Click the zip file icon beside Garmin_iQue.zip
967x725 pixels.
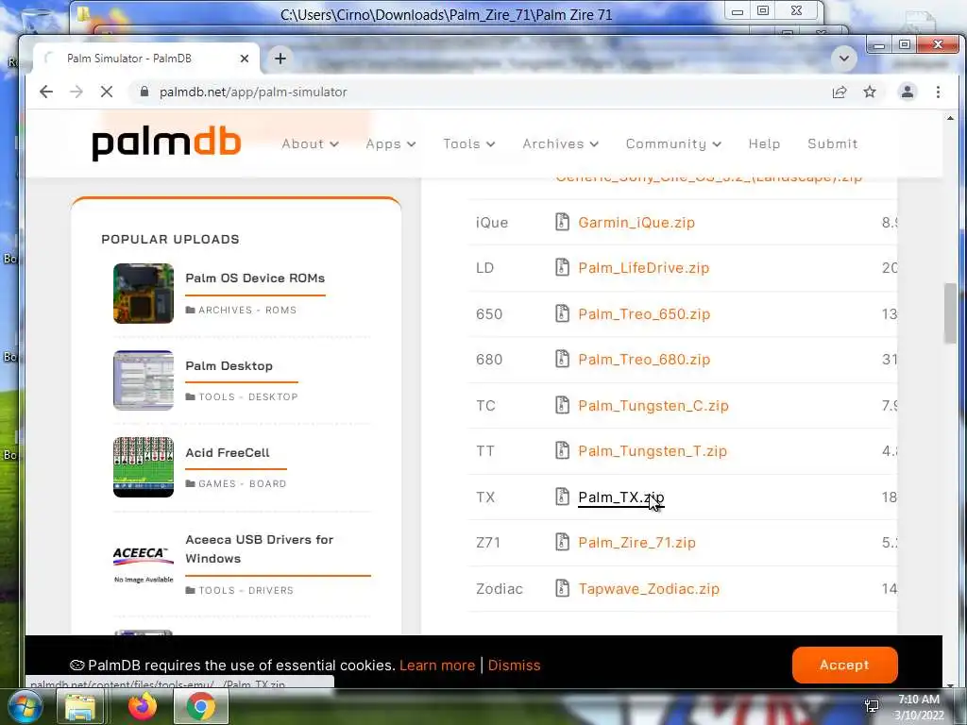coord(562,222)
